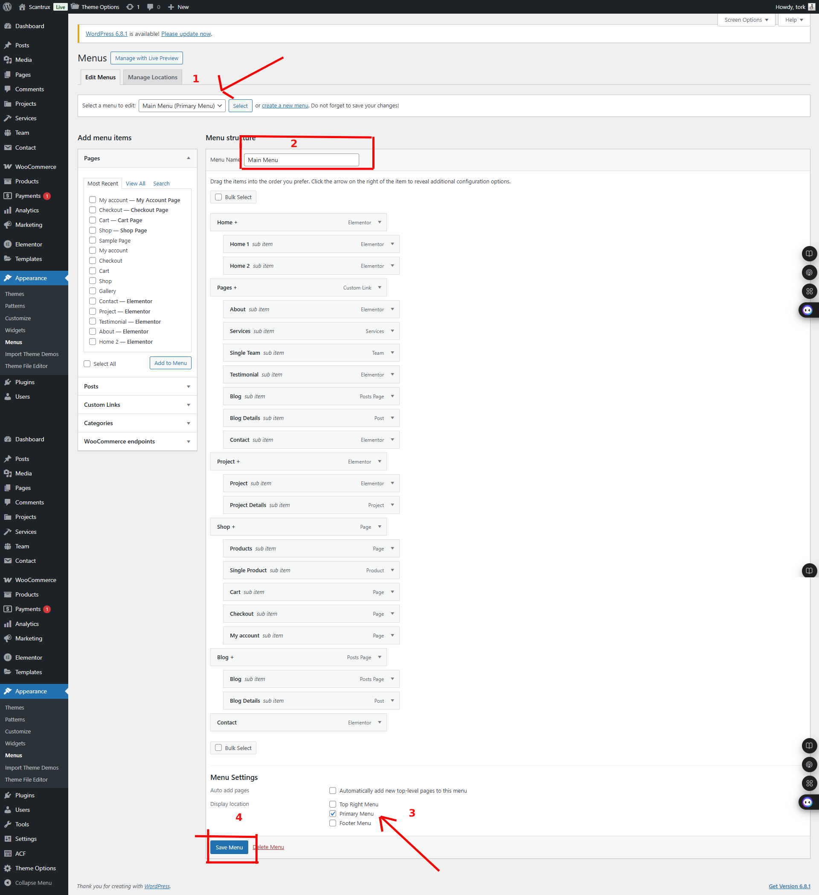The width and height of the screenshot is (819, 895).
Task: Open the Tools sidebar item
Action: click(x=22, y=824)
